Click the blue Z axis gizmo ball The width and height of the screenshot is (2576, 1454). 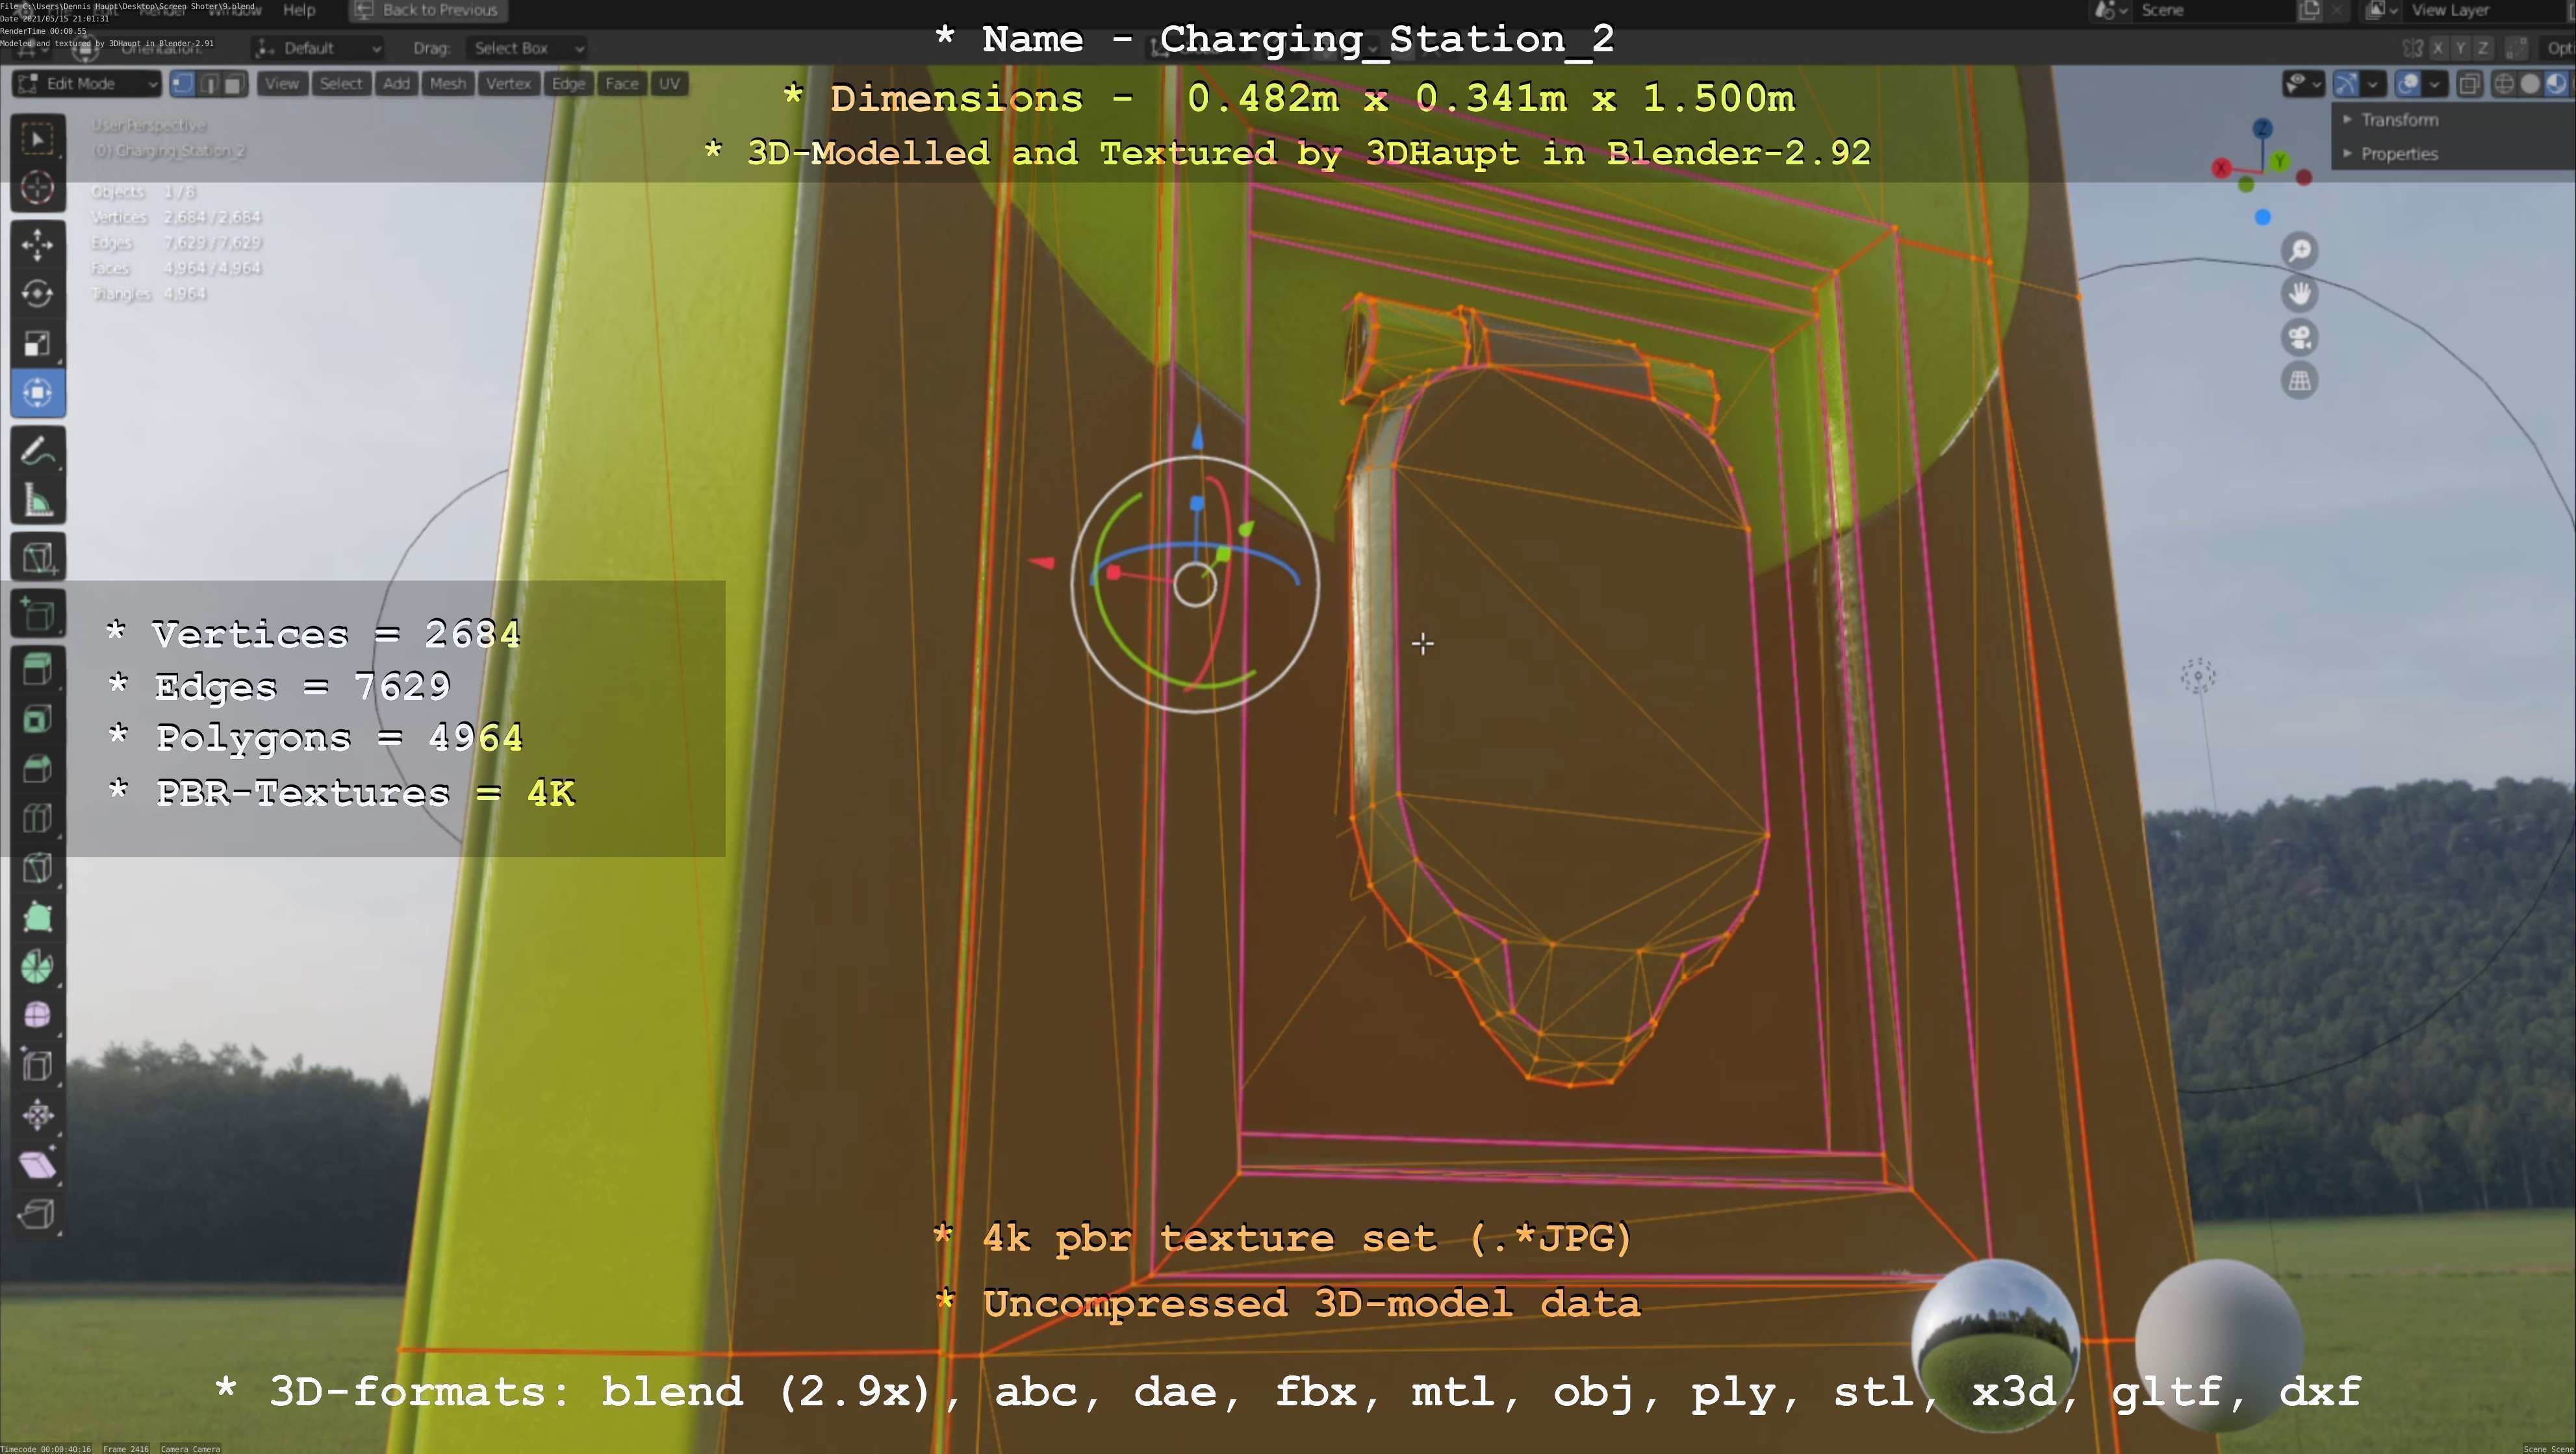pos(2262,129)
